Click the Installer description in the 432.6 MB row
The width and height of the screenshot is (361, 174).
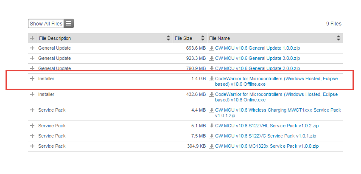click(x=46, y=94)
